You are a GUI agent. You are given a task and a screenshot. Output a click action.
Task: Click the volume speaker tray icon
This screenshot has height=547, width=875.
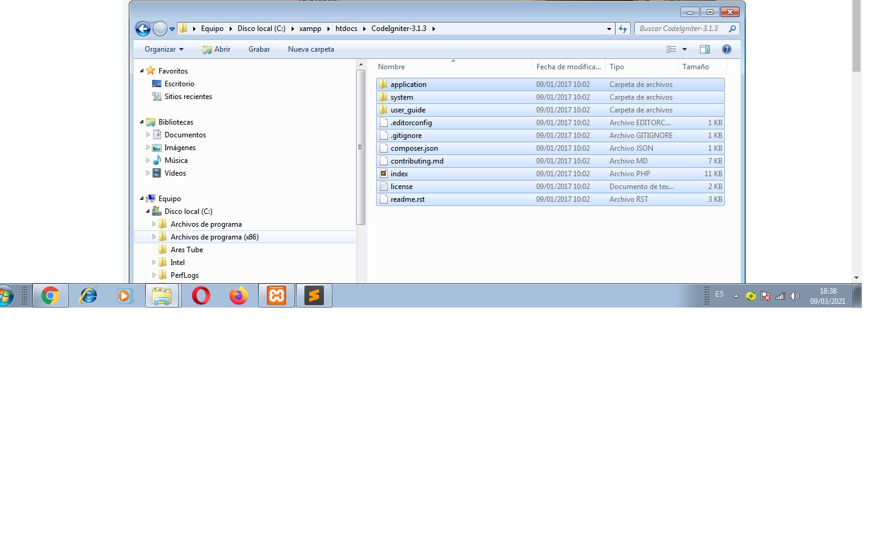795,296
